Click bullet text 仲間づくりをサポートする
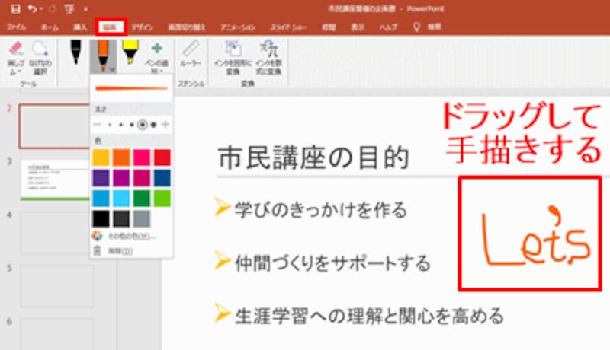Image resolution: width=610 pixels, height=350 pixels. pyautogui.click(x=332, y=263)
